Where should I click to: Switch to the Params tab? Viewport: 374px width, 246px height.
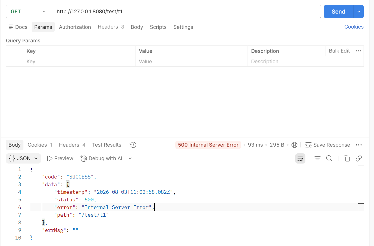click(x=43, y=27)
